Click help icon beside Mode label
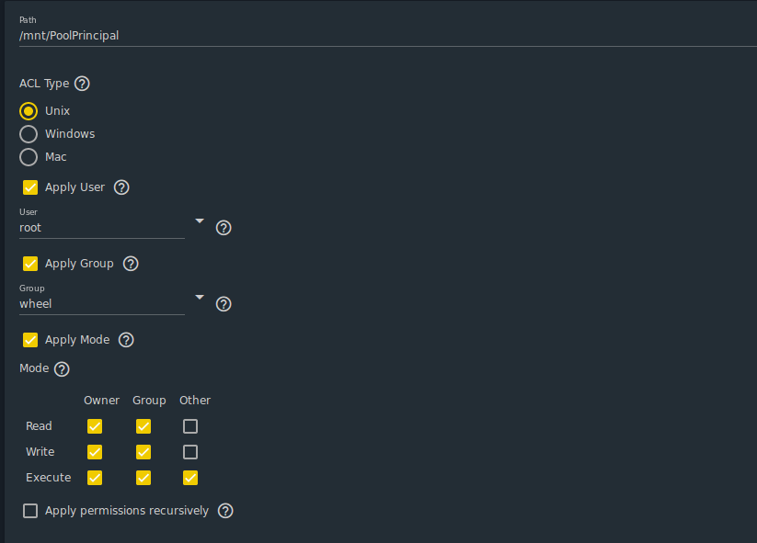This screenshot has height=543, width=757. 62,369
